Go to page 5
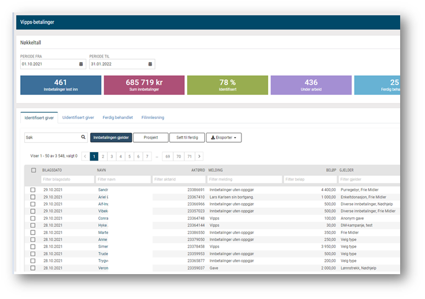The width and height of the screenshot is (425, 299). pyautogui.click(x=129, y=156)
